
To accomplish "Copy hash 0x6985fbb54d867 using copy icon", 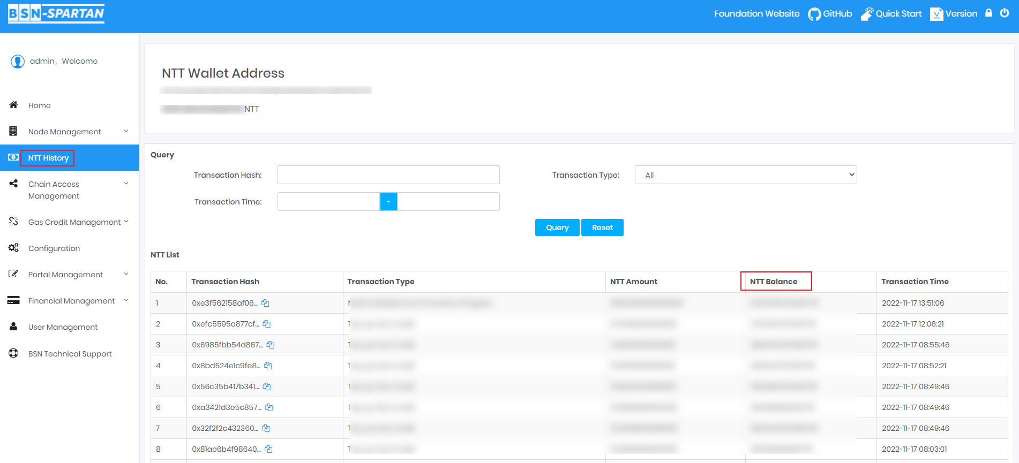I will (271, 345).
